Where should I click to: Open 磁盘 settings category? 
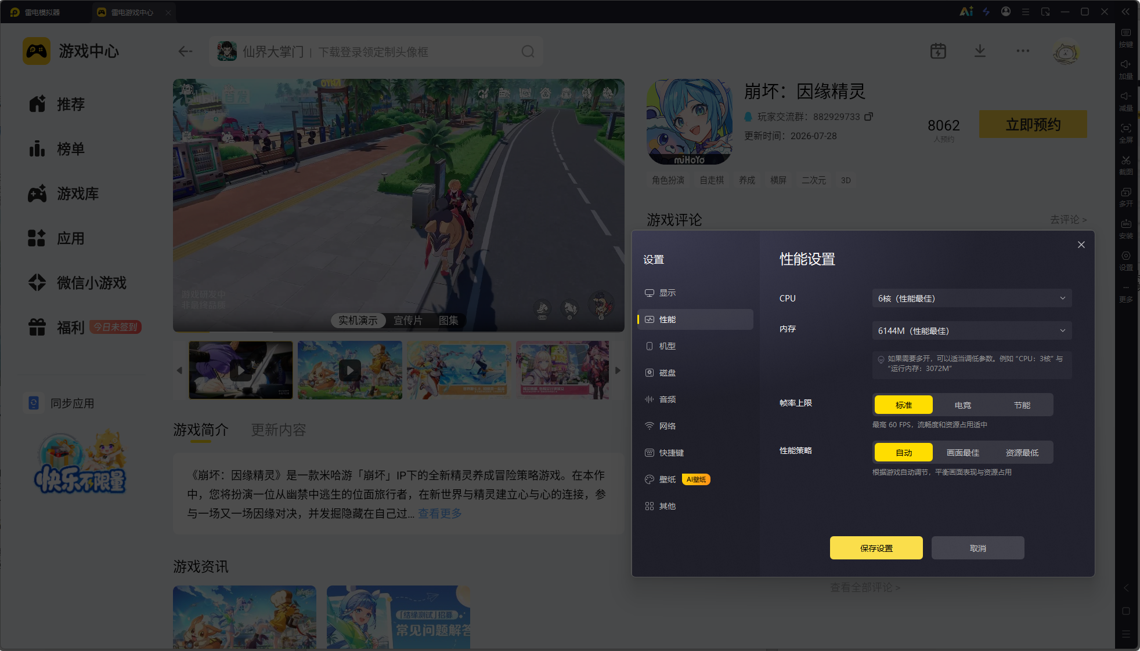[x=695, y=373]
